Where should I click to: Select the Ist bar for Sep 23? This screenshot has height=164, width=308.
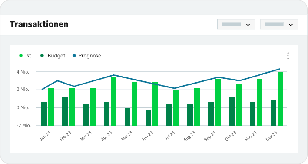218,102
